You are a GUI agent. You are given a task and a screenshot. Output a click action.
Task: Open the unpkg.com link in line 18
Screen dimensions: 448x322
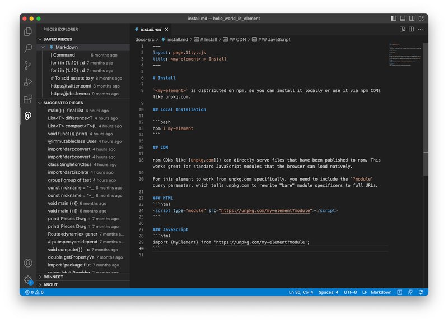pyautogui.click(x=202, y=160)
